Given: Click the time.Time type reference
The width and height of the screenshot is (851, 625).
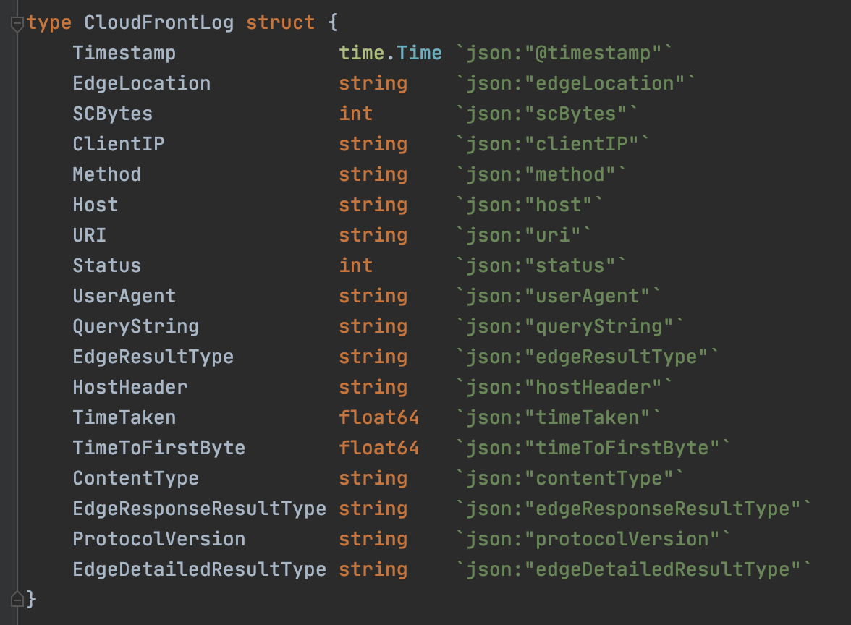Looking at the screenshot, I should (390, 54).
